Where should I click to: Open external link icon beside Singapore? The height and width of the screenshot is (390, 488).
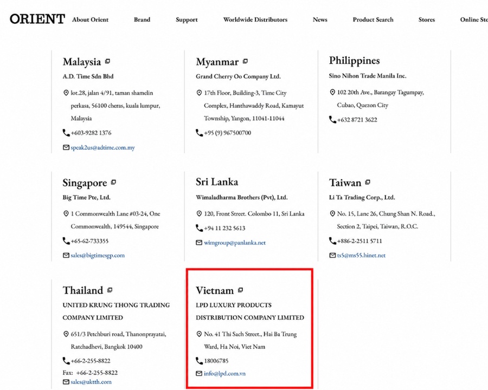[114, 182]
